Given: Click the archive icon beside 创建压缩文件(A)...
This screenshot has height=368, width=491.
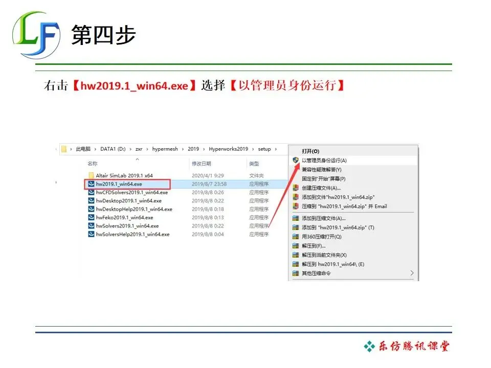Looking at the screenshot, I should (296, 188).
